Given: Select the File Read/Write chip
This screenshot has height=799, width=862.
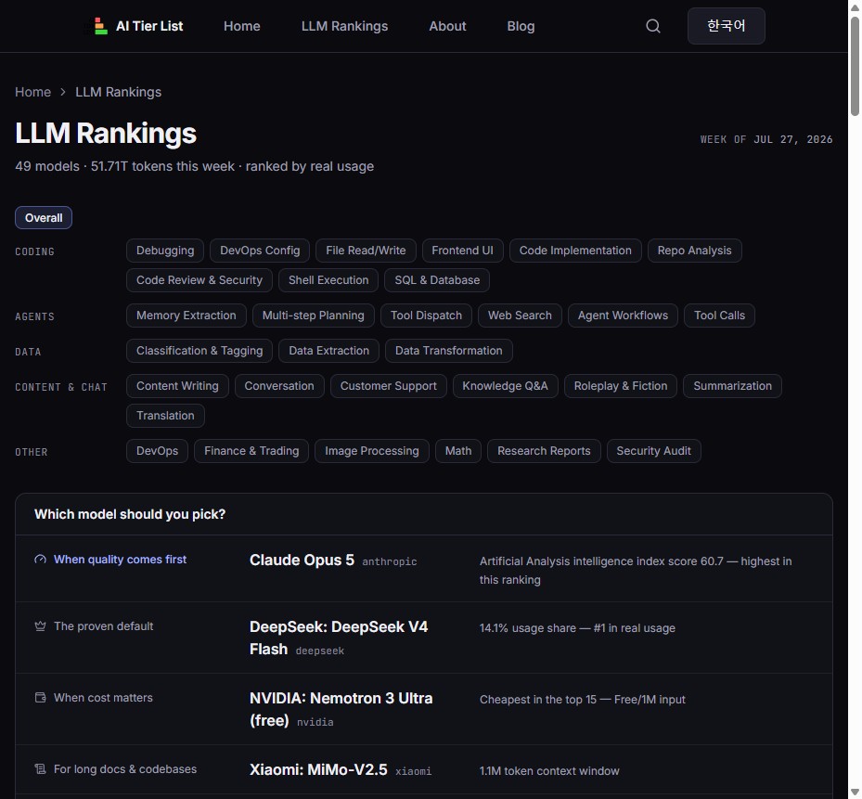Looking at the screenshot, I should [x=366, y=251].
